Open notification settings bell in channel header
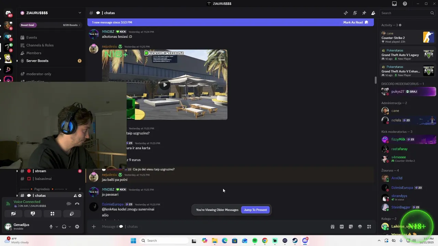 355,13
